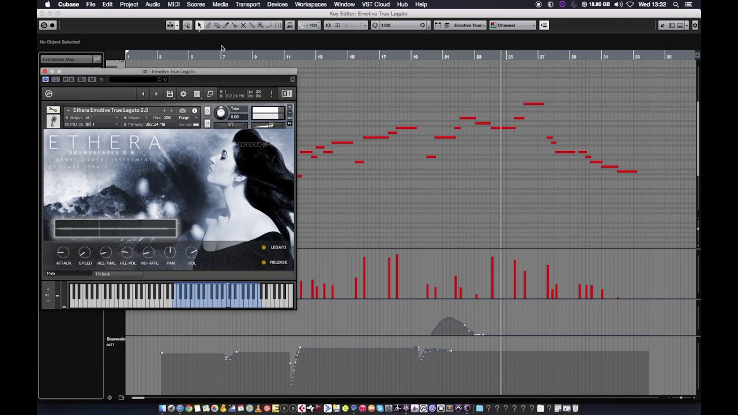
Task: Click the Expression Map button
Action: [x=66, y=59]
